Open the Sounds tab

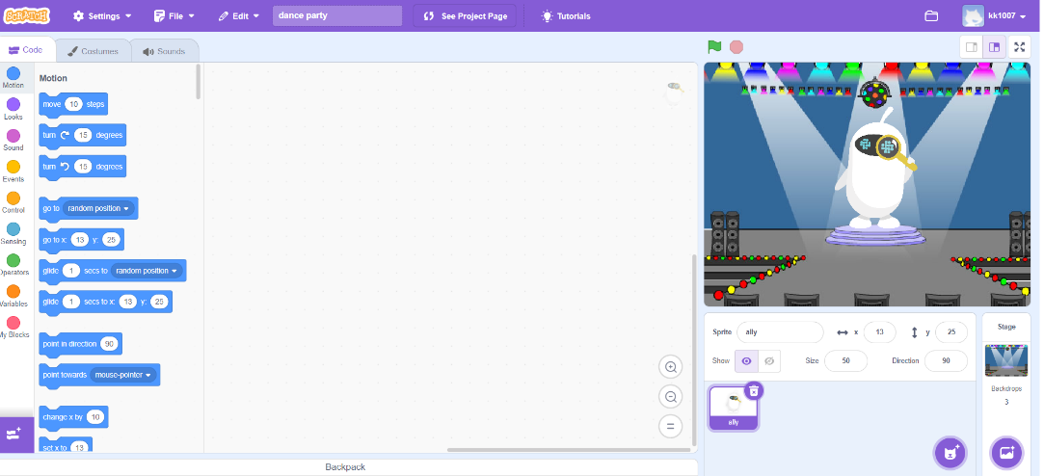coord(164,51)
